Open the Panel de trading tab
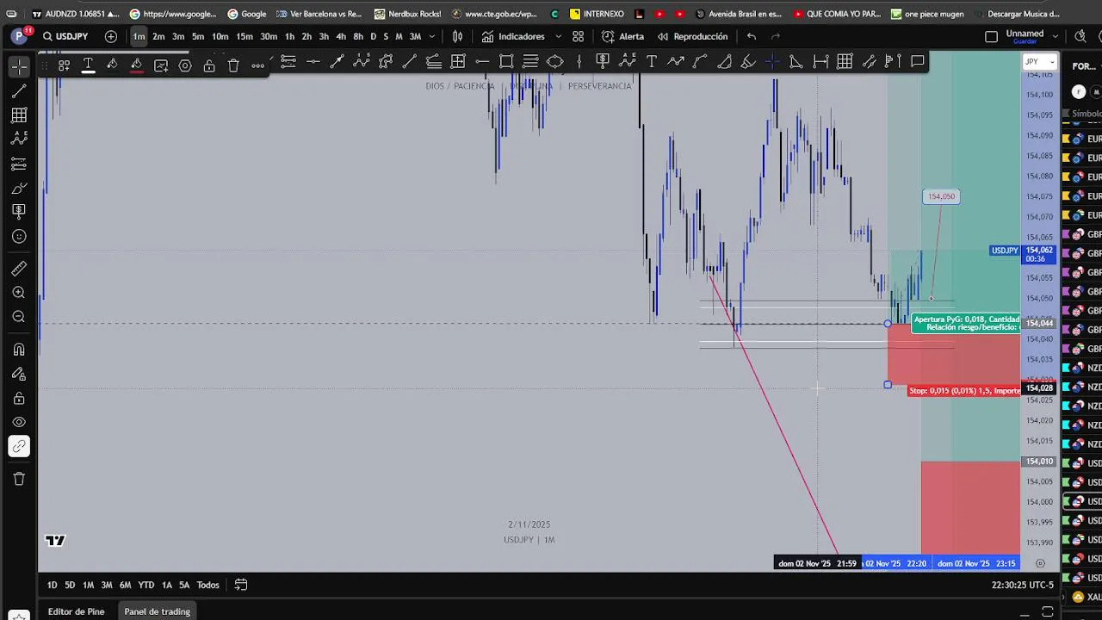This screenshot has height=620, width=1102. tap(157, 611)
